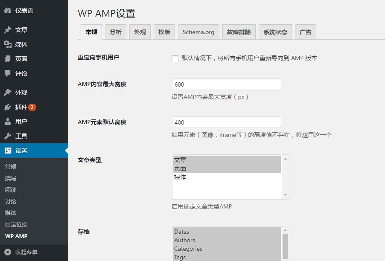Click post type list scroll down arrow
Screen dimensions: 385x261
pos(285,195)
